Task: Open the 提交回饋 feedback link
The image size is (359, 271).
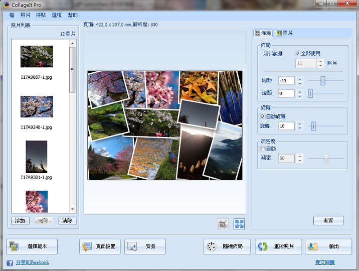Action: [x=325, y=262]
